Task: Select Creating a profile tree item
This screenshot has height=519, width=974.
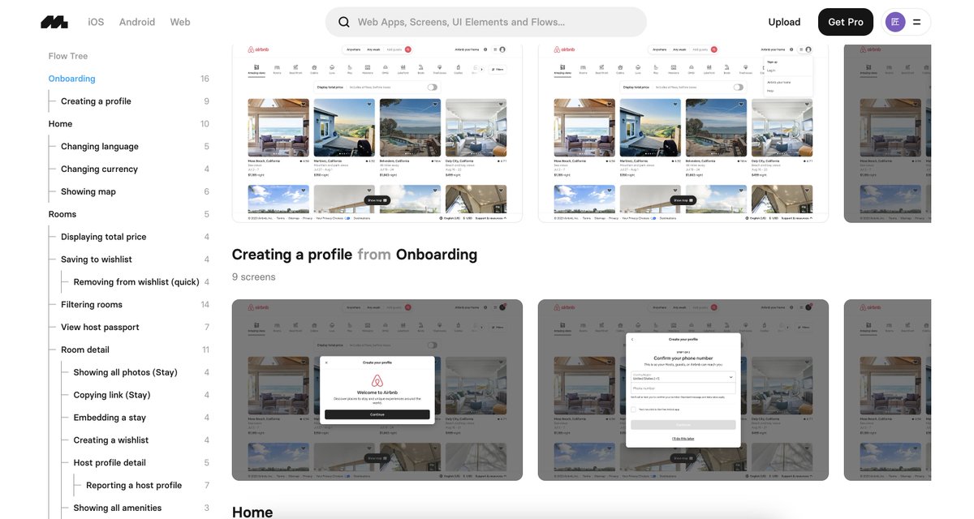Action: click(x=96, y=101)
